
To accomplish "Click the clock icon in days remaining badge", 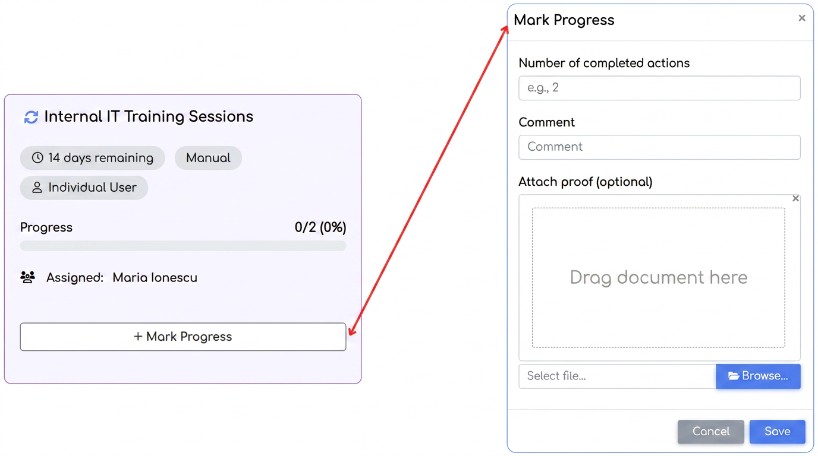I will (x=37, y=158).
